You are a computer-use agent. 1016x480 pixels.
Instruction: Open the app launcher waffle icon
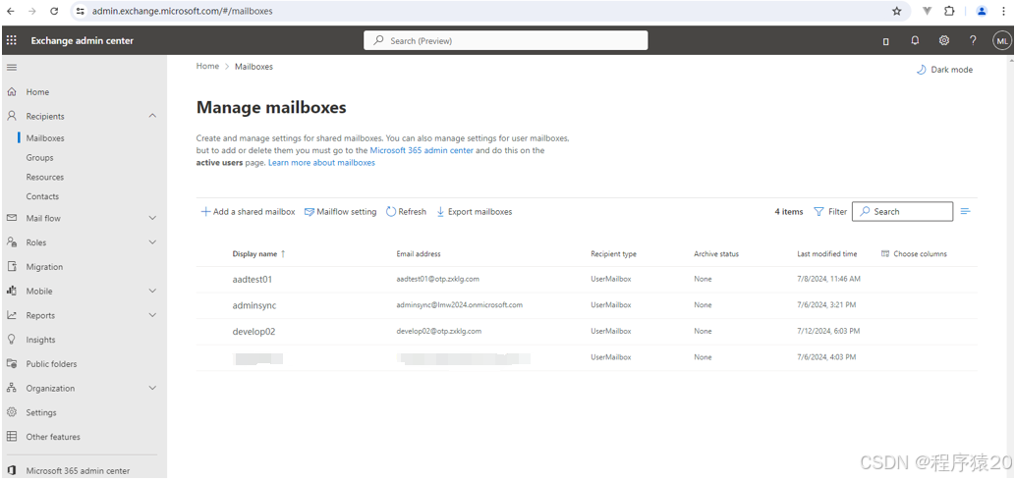[12, 40]
